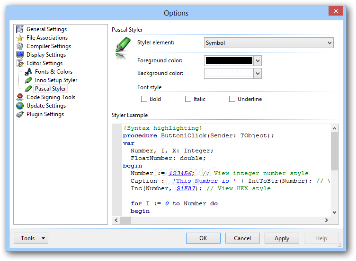Enable the Underline font style checkbox
Viewport: 356px width, 261px height.
tap(232, 99)
